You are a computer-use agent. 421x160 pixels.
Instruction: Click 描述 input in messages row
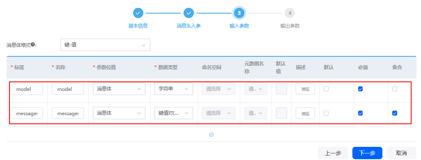coord(305,113)
